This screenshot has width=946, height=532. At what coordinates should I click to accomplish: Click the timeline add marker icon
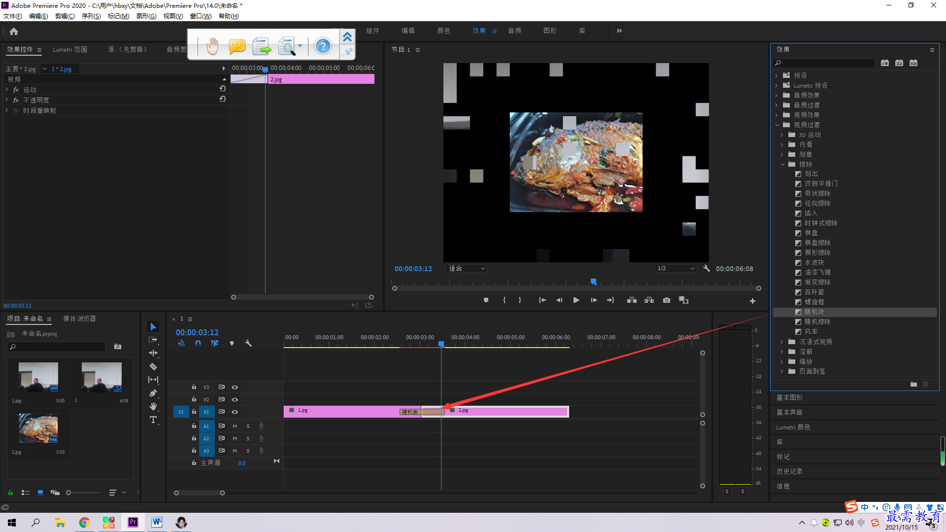(232, 343)
